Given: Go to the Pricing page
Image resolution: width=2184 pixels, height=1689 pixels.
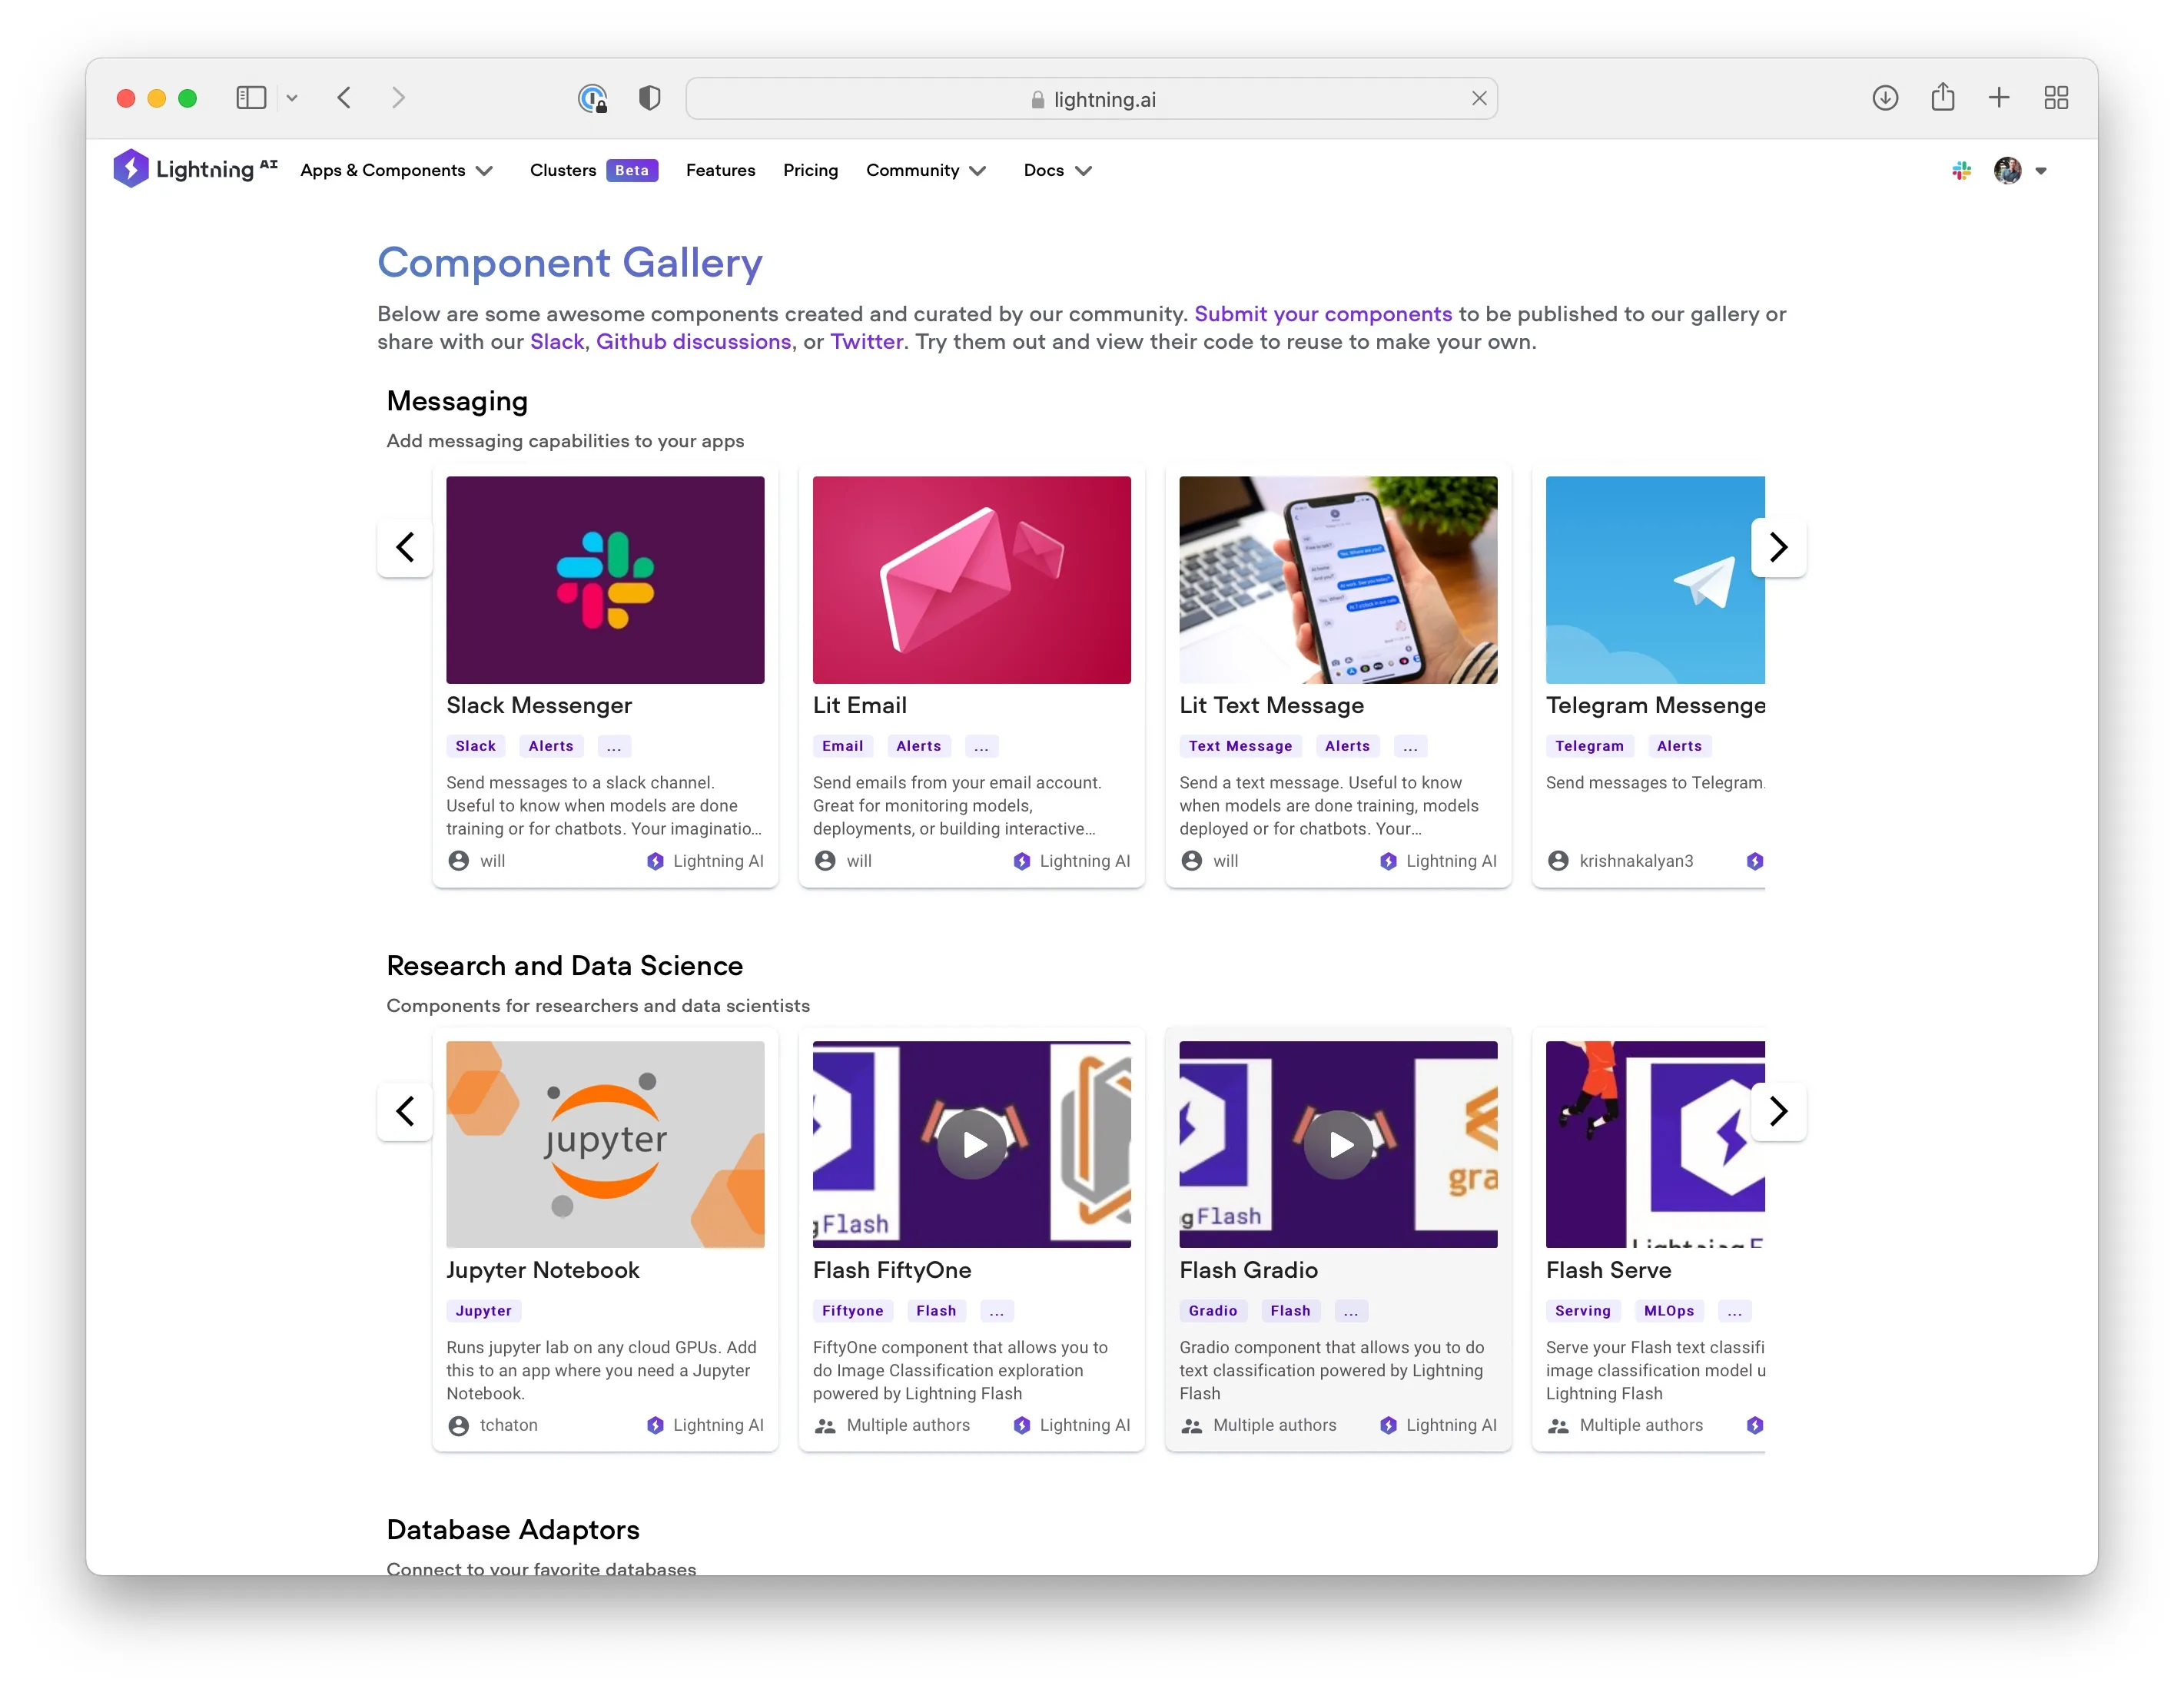Looking at the screenshot, I should pyautogui.click(x=810, y=170).
